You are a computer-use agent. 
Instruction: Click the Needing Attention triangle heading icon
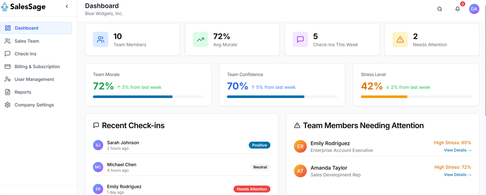point(297,125)
